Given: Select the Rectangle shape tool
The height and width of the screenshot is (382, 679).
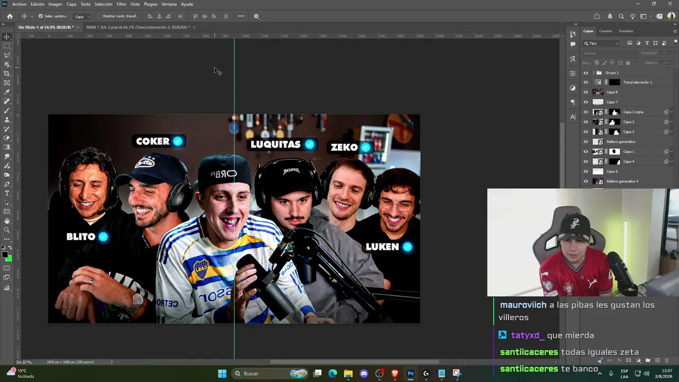Looking at the screenshot, I should tap(7, 212).
